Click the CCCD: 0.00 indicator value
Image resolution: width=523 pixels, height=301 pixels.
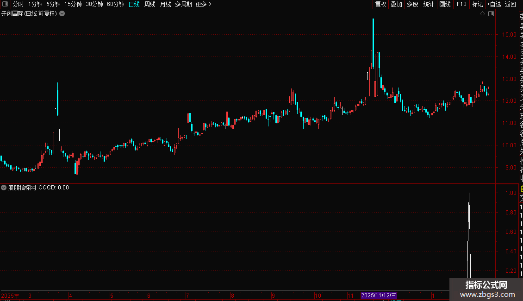click(x=54, y=188)
